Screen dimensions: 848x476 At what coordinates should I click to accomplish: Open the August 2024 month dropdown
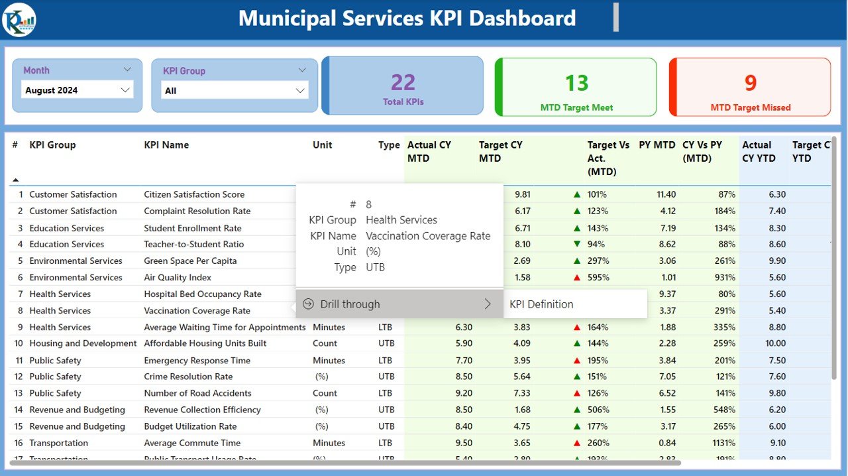tap(78, 90)
